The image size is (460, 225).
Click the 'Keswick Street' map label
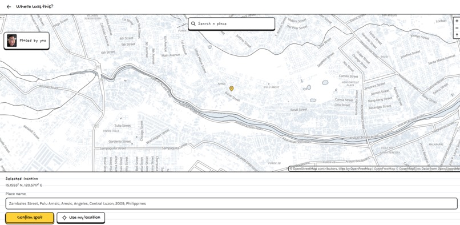point(31,132)
